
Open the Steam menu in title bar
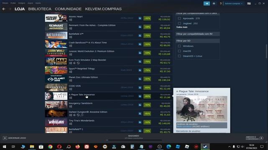coord(5,3)
